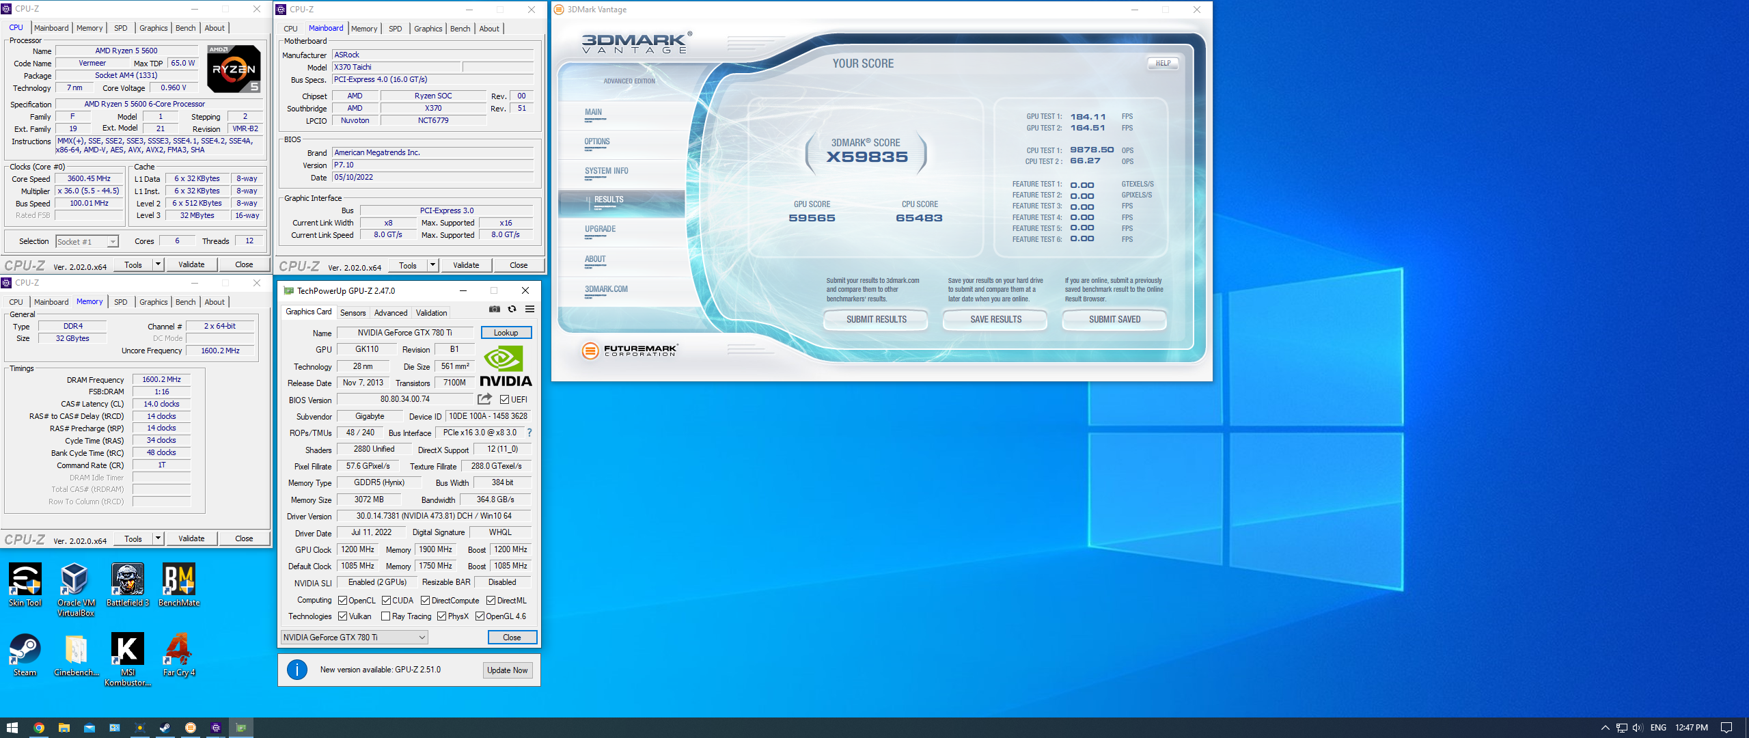This screenshot has height=738, width=1749.
Task: Open the Socket #1 selection dropdown
Action: click(x=87, y=241)
